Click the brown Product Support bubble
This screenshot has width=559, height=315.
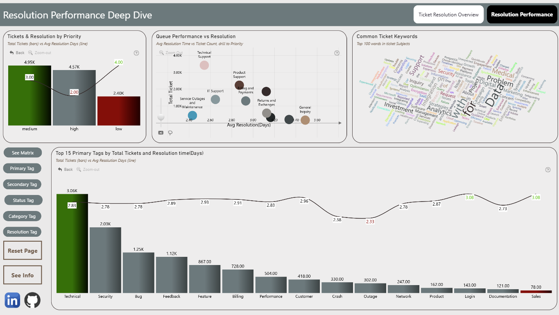coord(240,85)
